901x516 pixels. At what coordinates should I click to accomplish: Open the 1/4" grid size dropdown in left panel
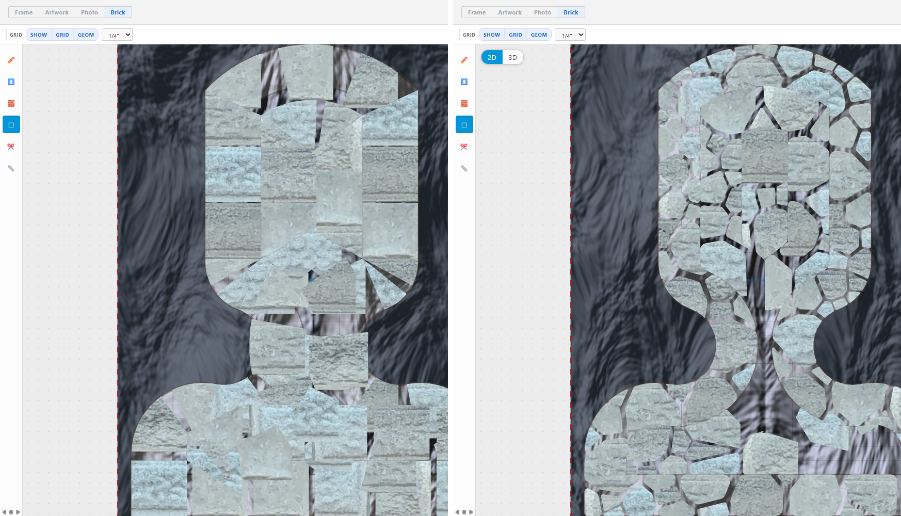[x=117, y=35]
